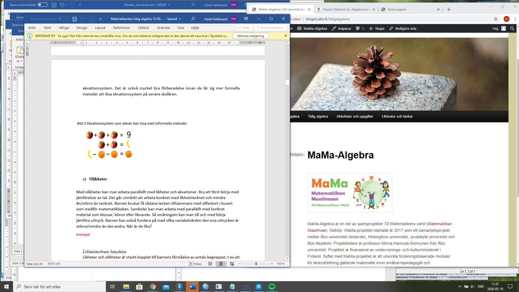Open Aktiviteter och uppgifter menu item
This screenshot has width=519, height=292.
[355, 117]
